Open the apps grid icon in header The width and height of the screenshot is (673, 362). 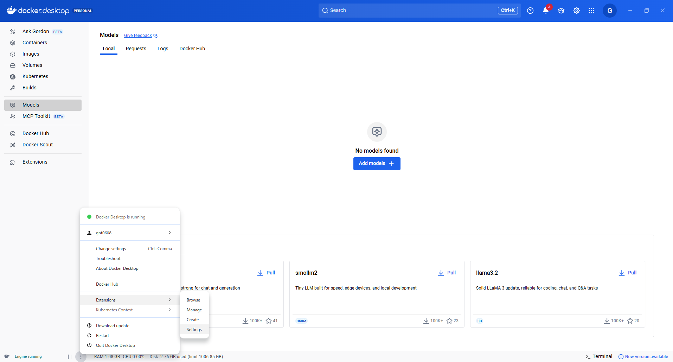[x=591, y=11]
